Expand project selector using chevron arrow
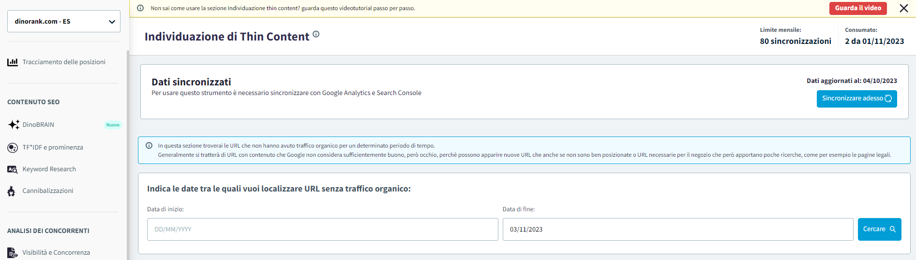The height and width of the screenshot is (260, 916). point(112,22)
